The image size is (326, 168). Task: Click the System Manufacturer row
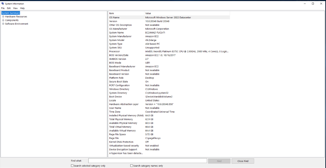click(169, 36)
